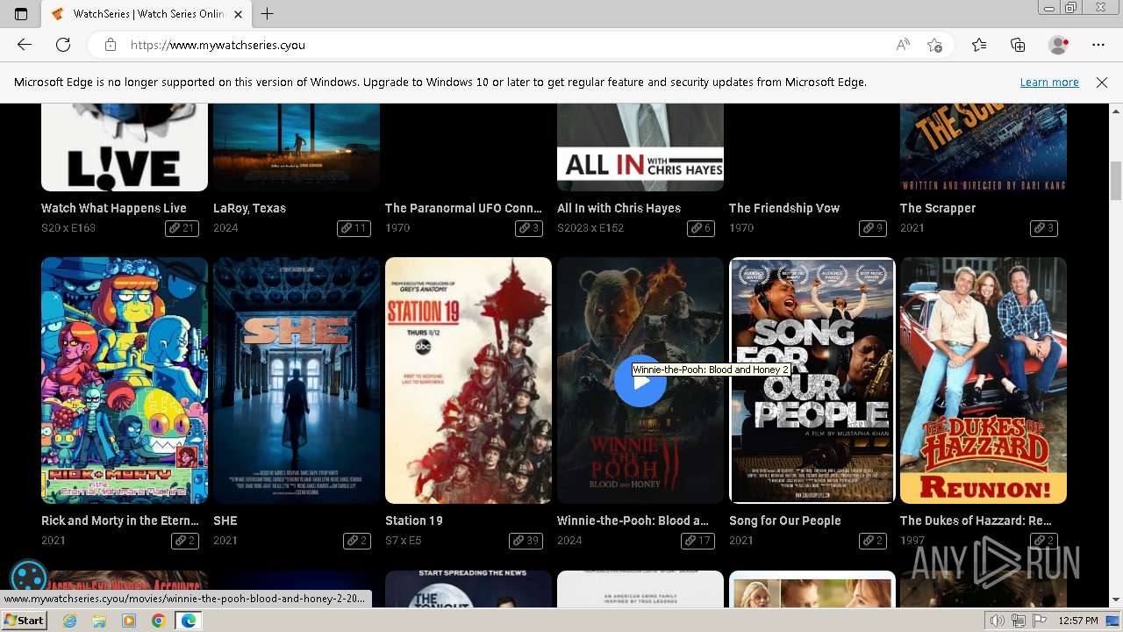Open the Windows Start menu
1123x632 pixels.
[24, 621]
